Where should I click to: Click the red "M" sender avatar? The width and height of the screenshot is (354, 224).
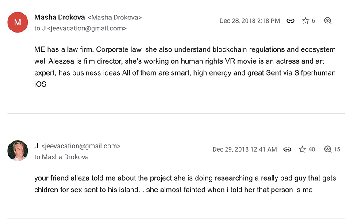point(18,23)
